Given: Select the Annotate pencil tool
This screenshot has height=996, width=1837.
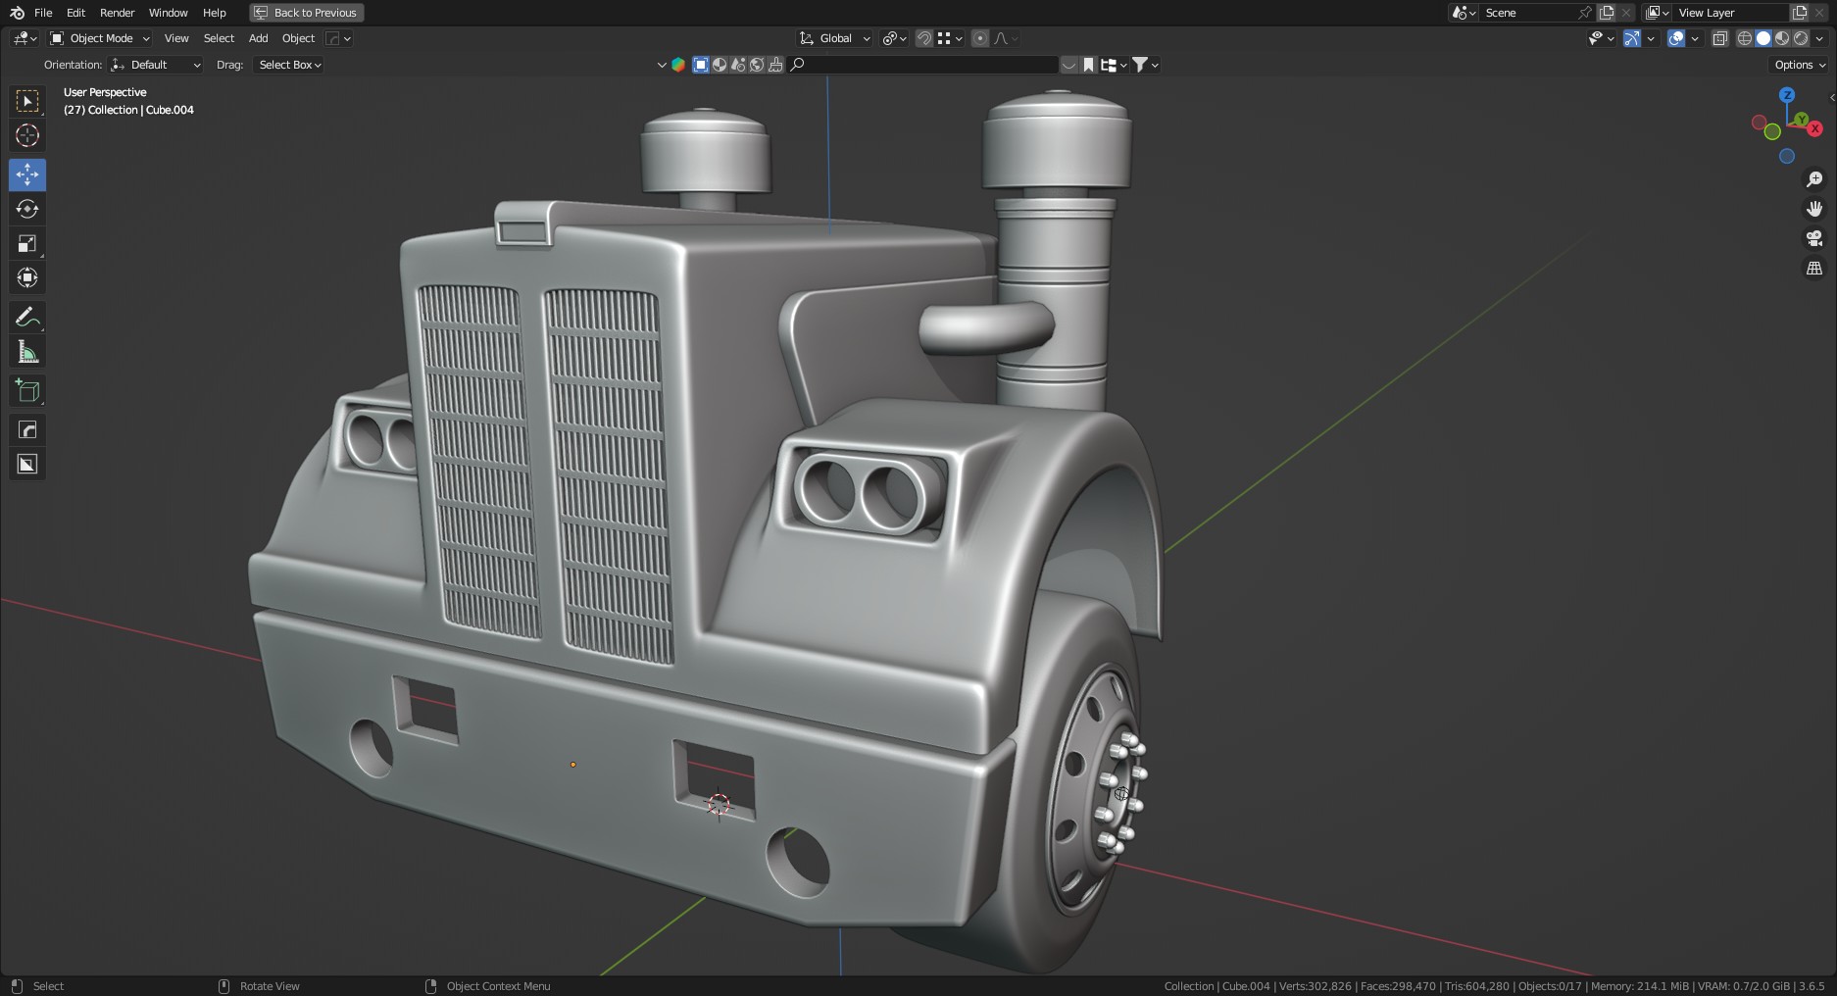Looking at the screenshot, I should coord(27,317).
